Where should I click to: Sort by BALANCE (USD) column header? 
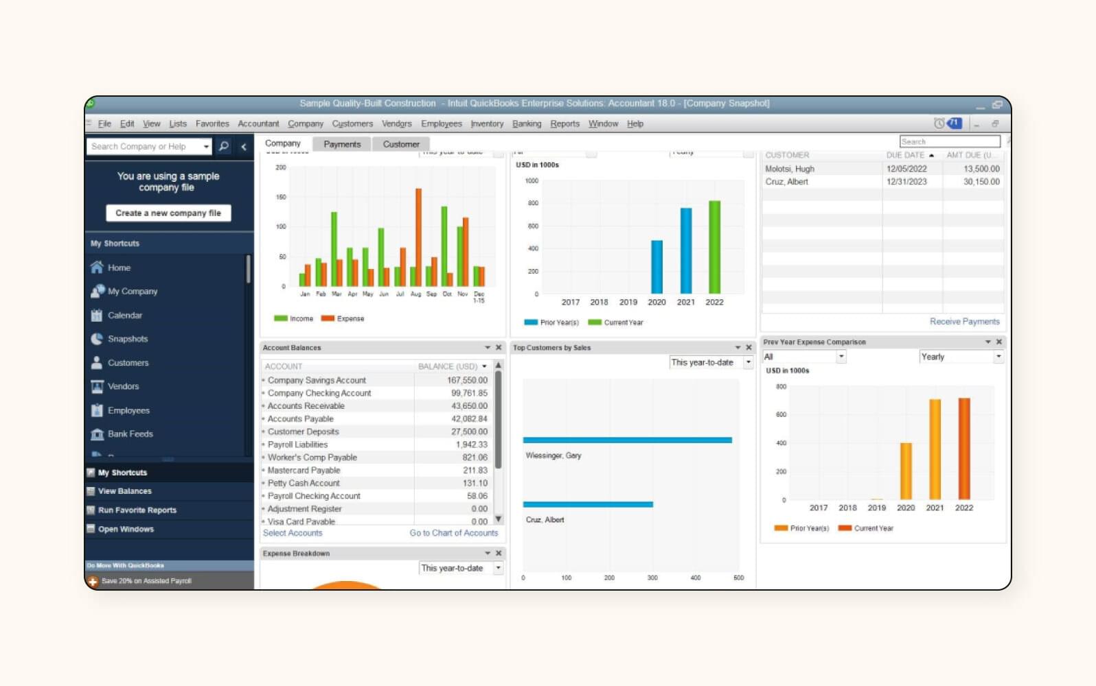[452, 366]
